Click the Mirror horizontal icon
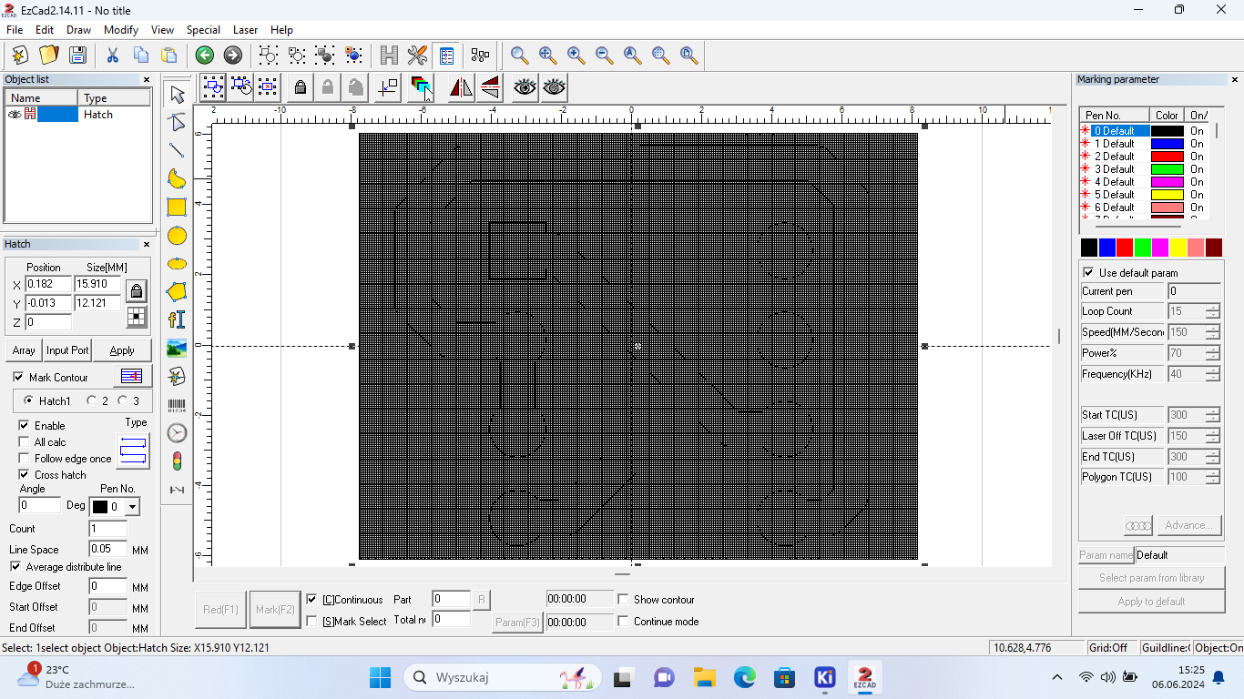This screenshot has width=1244, height=699. coord(462,87)
